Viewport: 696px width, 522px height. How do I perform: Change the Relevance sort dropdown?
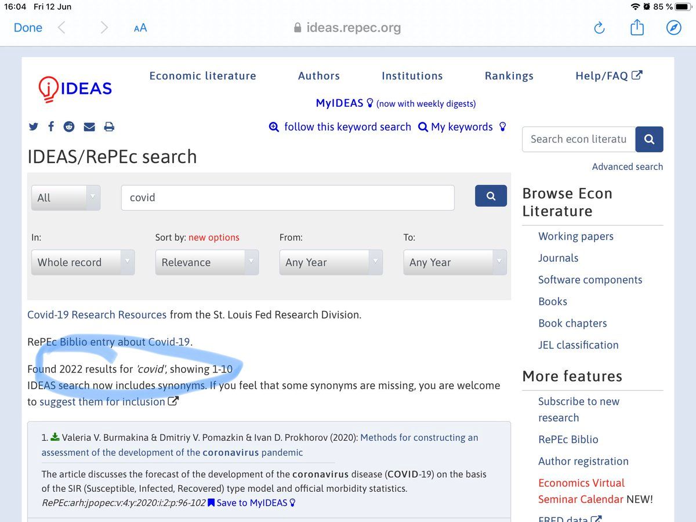pyautogui.click(x=206, y=262)
